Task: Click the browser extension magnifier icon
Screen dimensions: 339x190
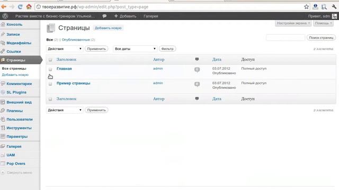Action: point(324,7)
